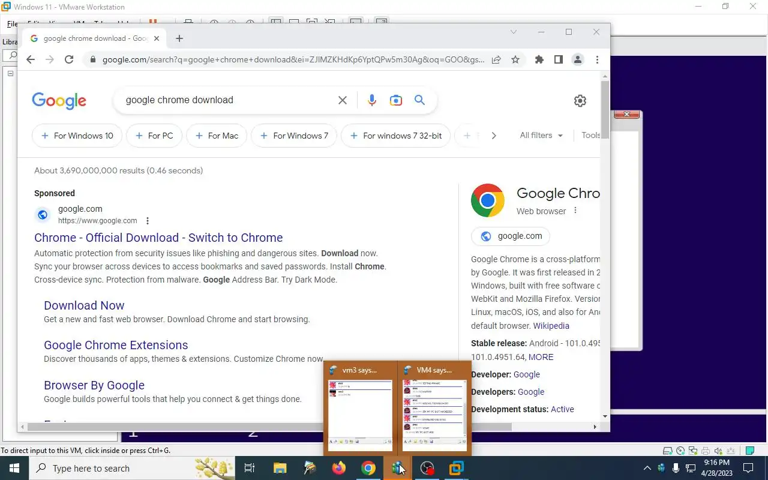
Task: Open the Chrome profile avatar
Action: 578,59
